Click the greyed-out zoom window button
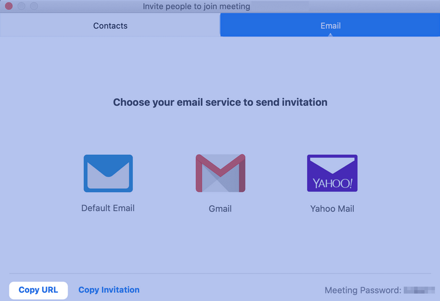440x301 pixels. coord(34,6)
